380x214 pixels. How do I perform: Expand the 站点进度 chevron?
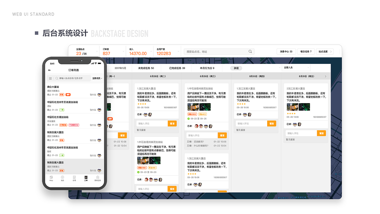pos(331,51)
